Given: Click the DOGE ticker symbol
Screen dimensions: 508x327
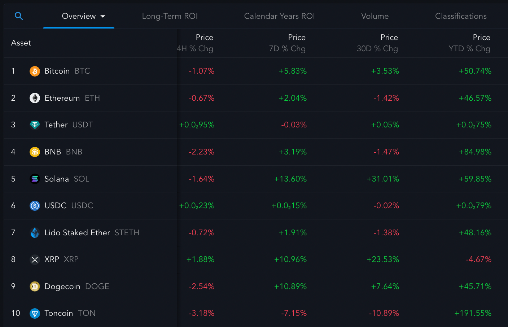Looking at the screenshot, I should point(97,287).
